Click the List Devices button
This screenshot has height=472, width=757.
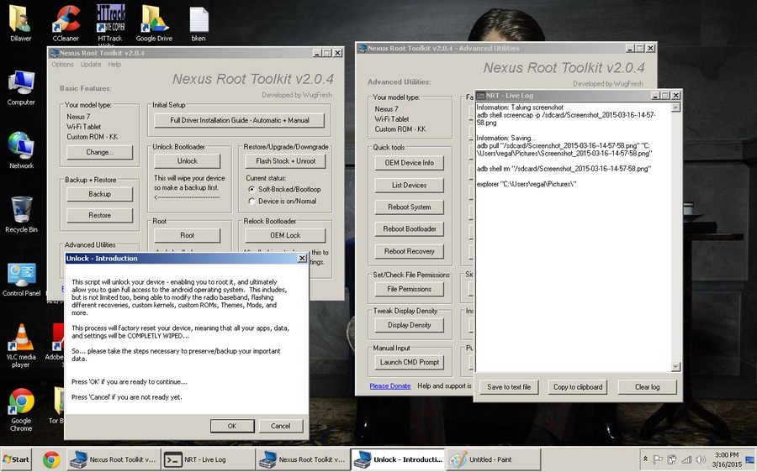(409, 185)
